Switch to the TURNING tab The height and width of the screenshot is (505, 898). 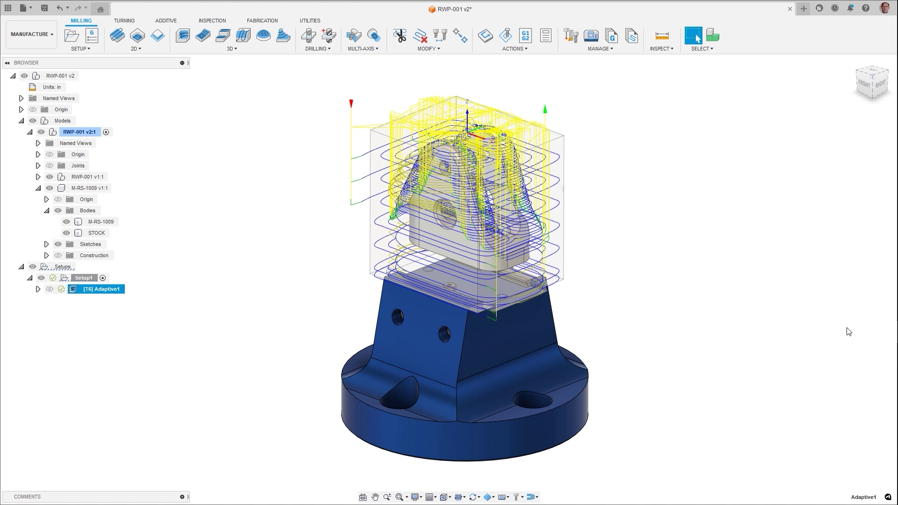click(124, 21)
